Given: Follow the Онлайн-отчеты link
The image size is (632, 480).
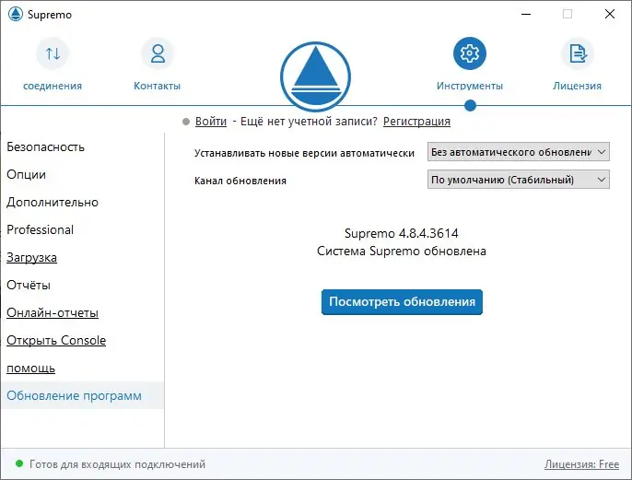Looking at the screenshot, I should pos(53,312).
